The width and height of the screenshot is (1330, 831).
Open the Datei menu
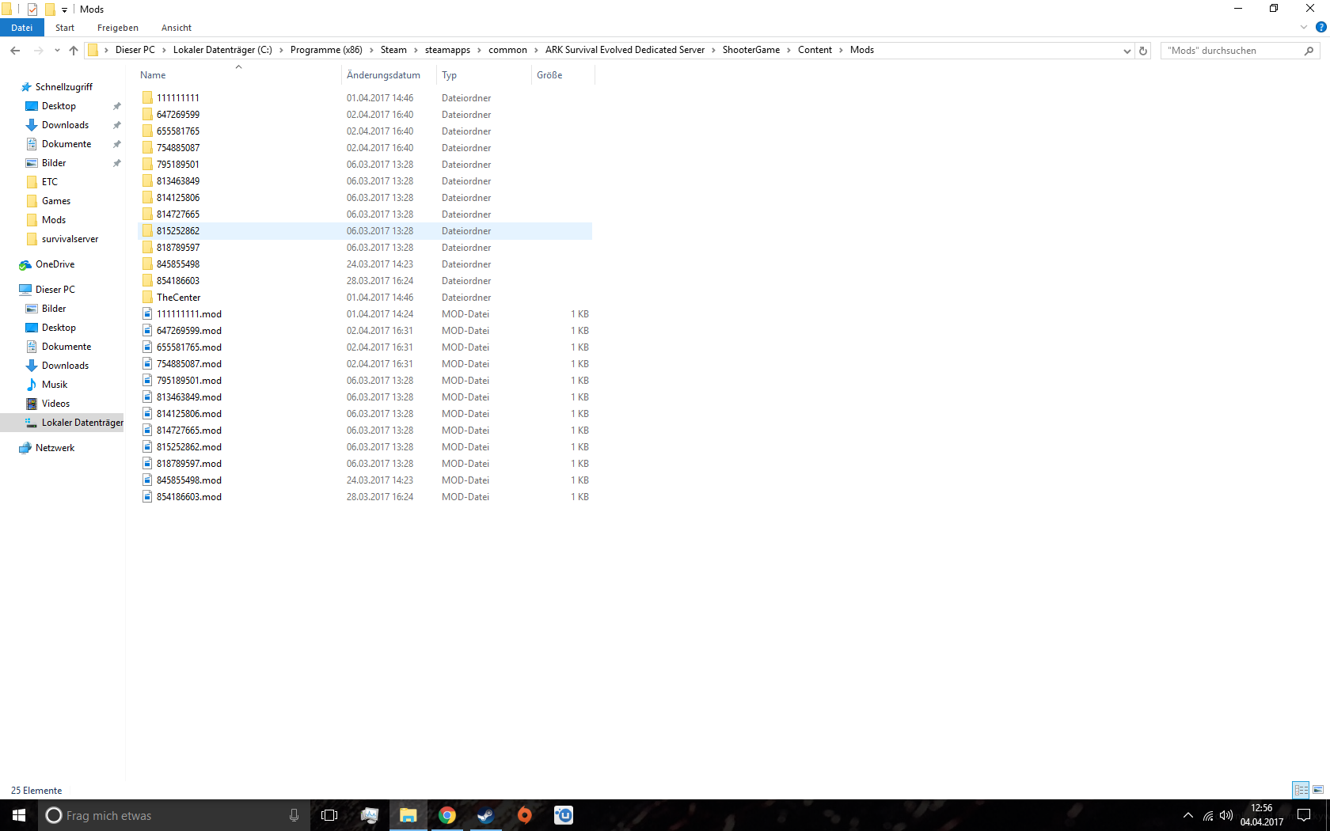pos(22,28)
